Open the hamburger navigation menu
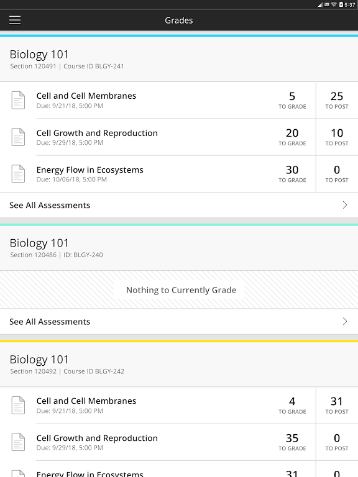Image resolution: width=358 pixels, height=477 pixels. [x=15, y=20]
